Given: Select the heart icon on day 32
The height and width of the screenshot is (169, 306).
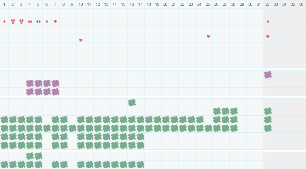Looking at the screenshot, I should (268, 37).
